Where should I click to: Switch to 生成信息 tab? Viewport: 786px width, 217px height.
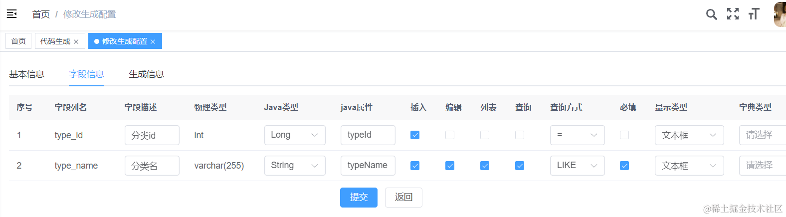tap(146, 74)
